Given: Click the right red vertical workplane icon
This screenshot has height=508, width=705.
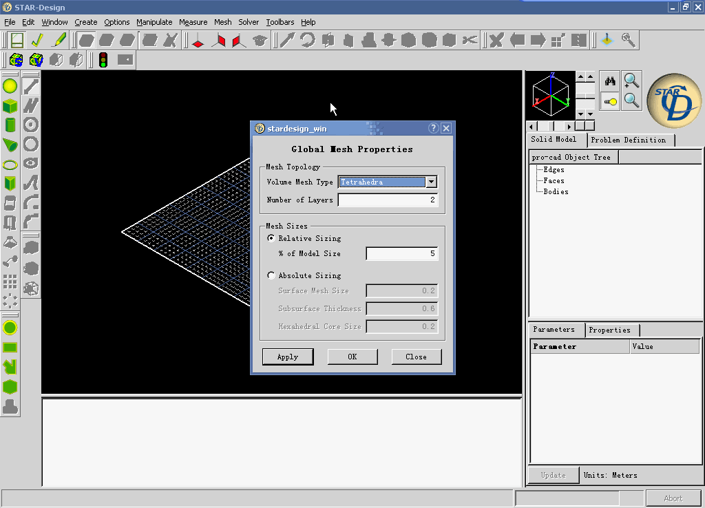Looking at the screenshot, I should (x=239, y=40).
